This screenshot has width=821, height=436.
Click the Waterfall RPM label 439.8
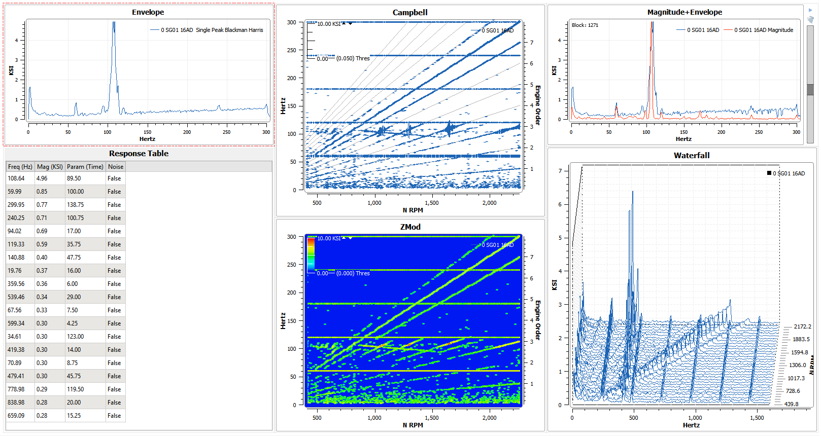(x=791, y=404)
